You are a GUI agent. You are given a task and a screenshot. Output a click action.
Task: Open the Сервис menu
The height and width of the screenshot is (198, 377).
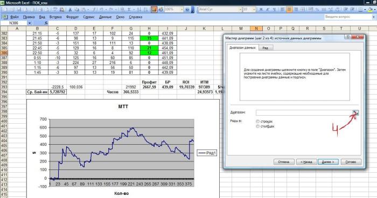(x=89, y=17)
